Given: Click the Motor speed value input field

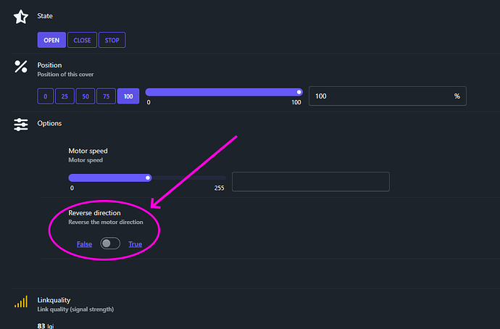Looking at the screenshot, I should [310, 181].
